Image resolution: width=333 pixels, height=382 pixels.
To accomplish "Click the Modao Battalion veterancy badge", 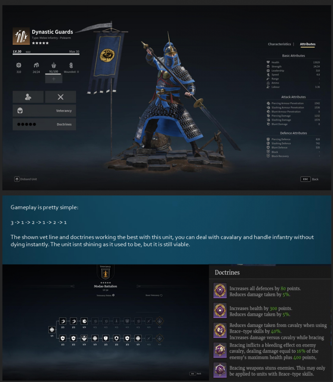I will pos(106,273).
